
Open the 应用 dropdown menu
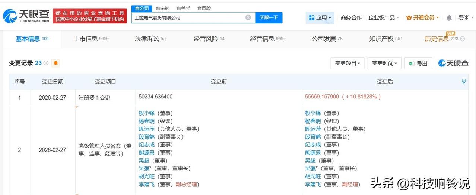pos(320,17)
